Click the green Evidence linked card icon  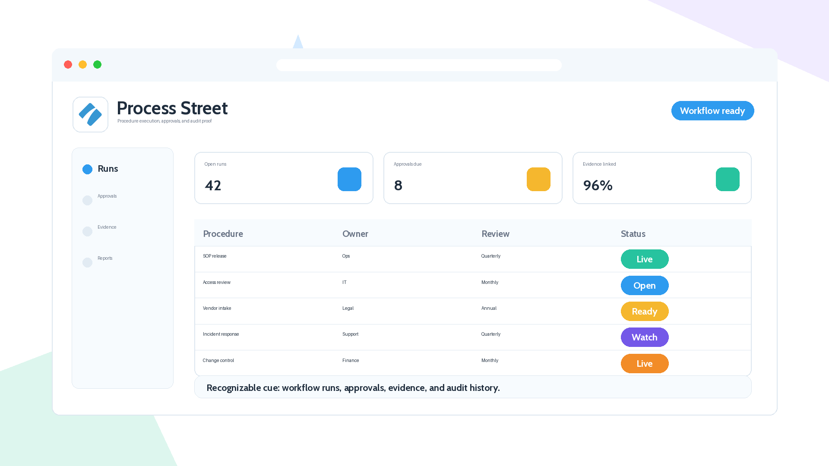728,179
